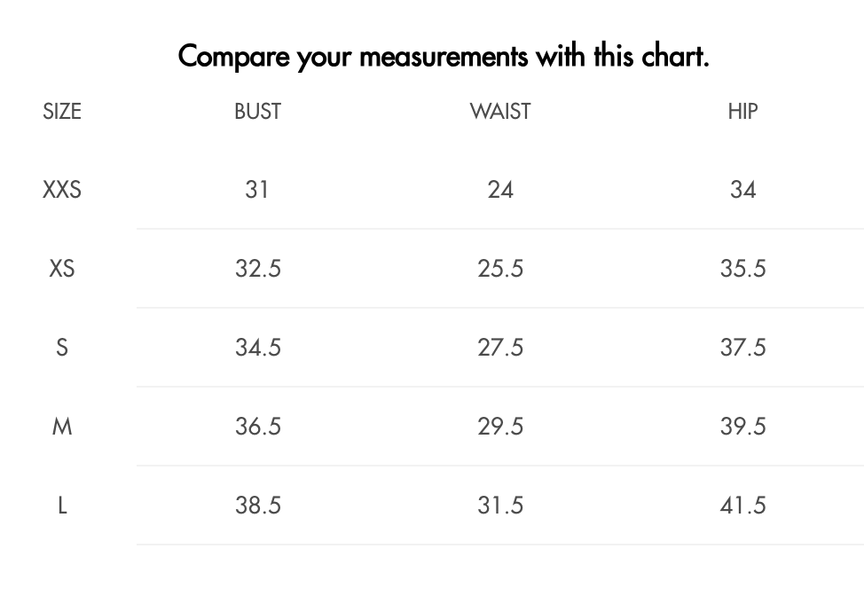Click the XS hip value 35.5
Image resolution: width=864 pixels, height=596 pixels.
coord(742,269)
